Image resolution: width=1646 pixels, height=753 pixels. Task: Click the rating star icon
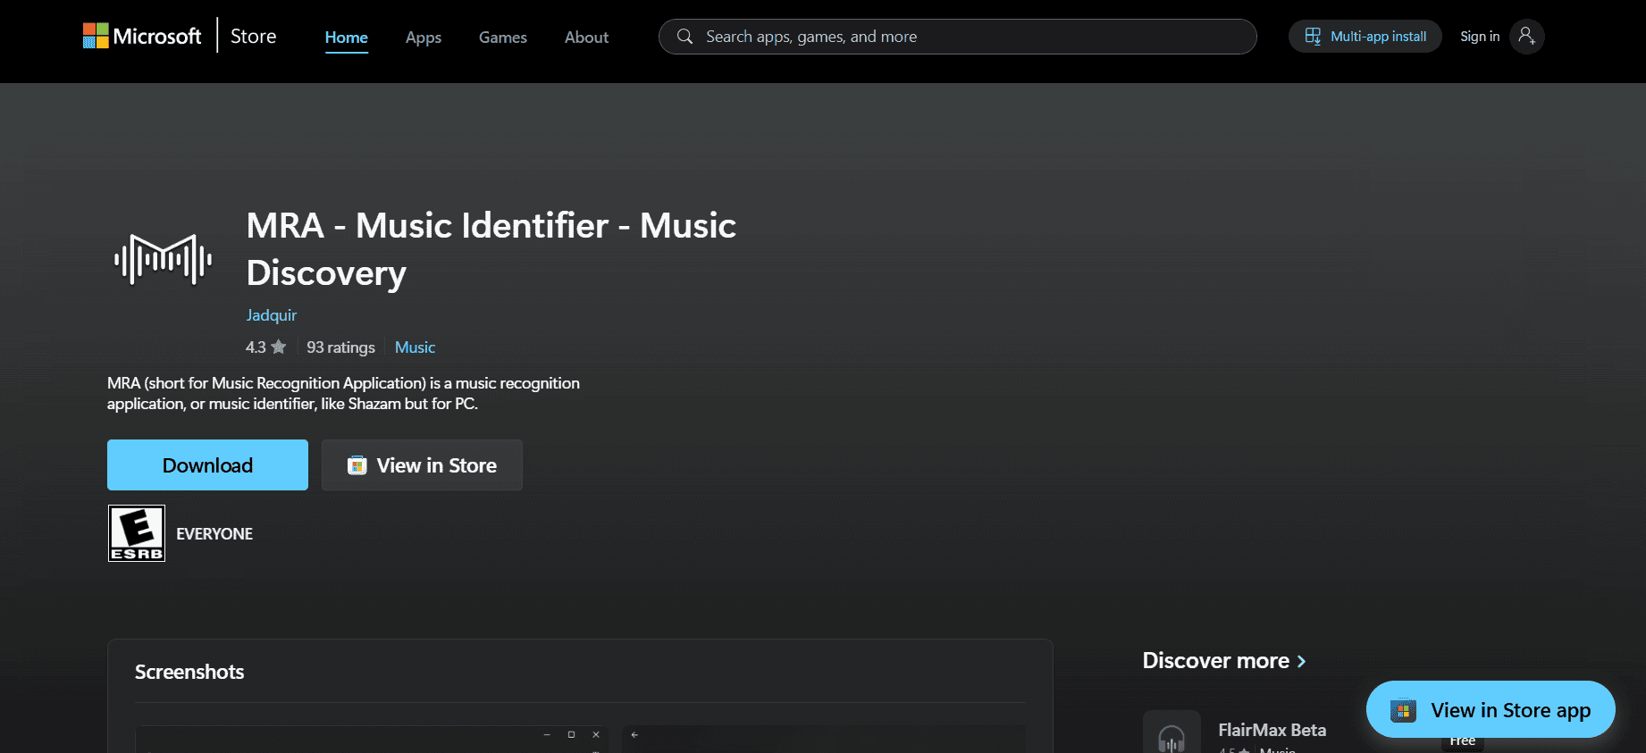click(279, 347)
